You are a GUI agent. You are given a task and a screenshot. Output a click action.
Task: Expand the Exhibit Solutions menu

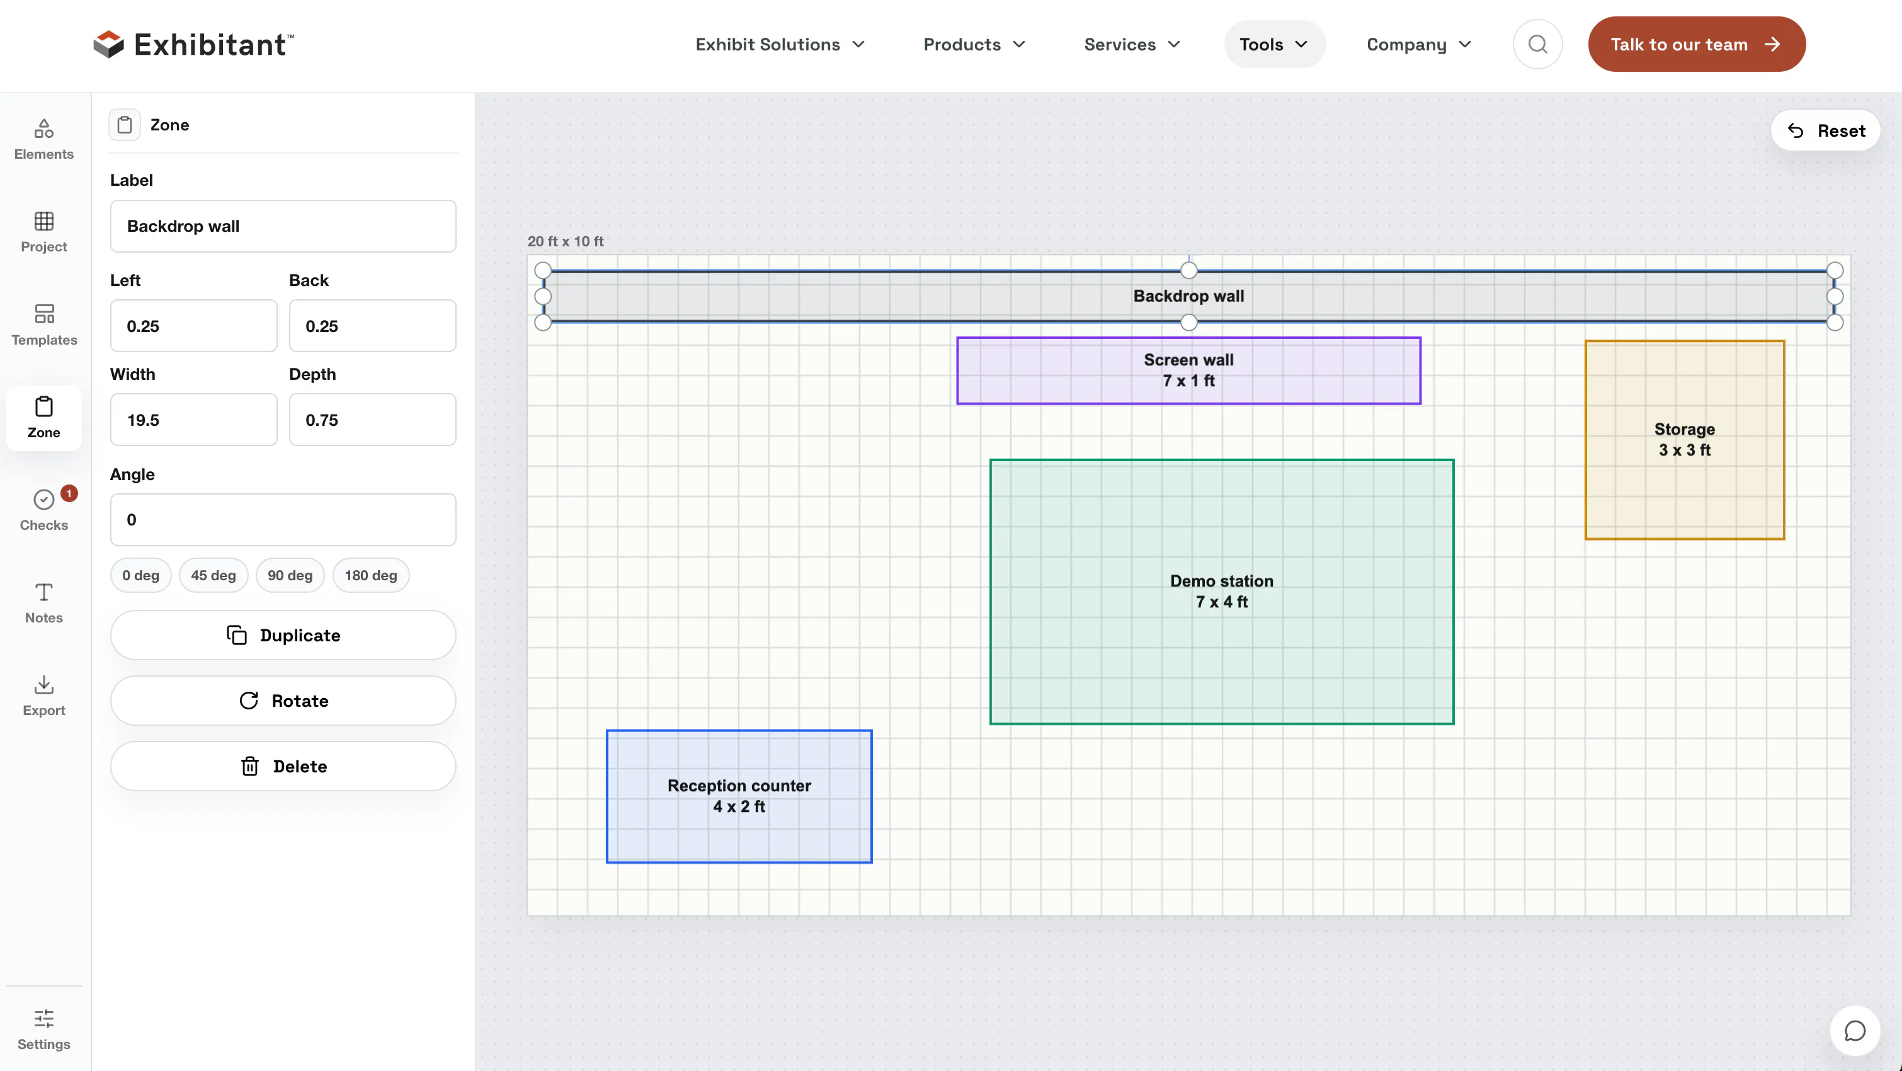[780, 44]
